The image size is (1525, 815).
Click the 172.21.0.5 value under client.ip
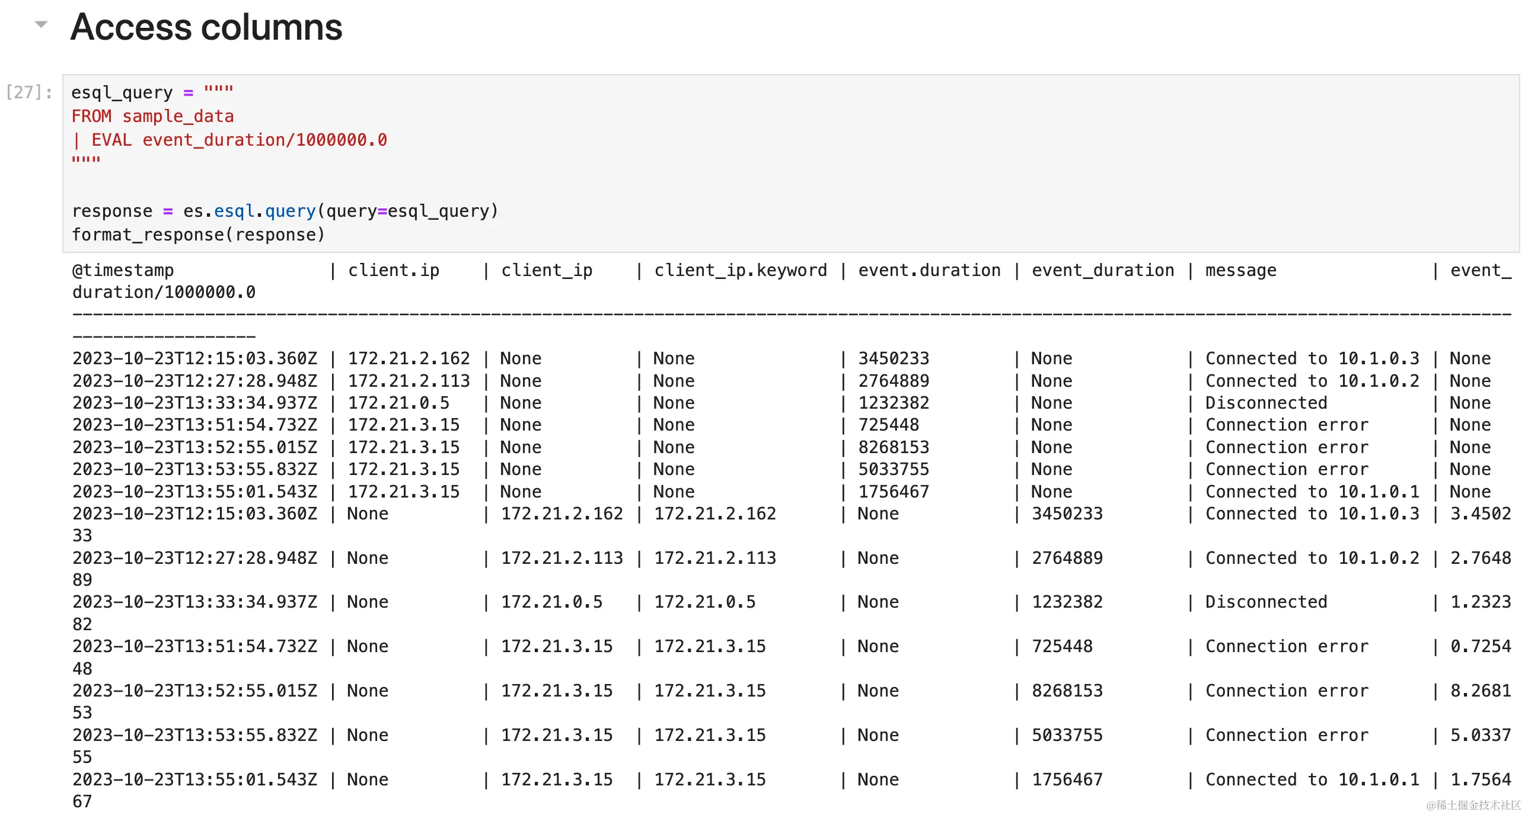pyautogui.click(x=398, y=403)
